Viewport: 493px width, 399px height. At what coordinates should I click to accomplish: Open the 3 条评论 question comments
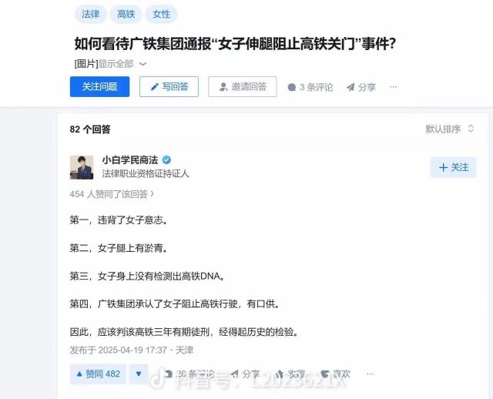310,87
